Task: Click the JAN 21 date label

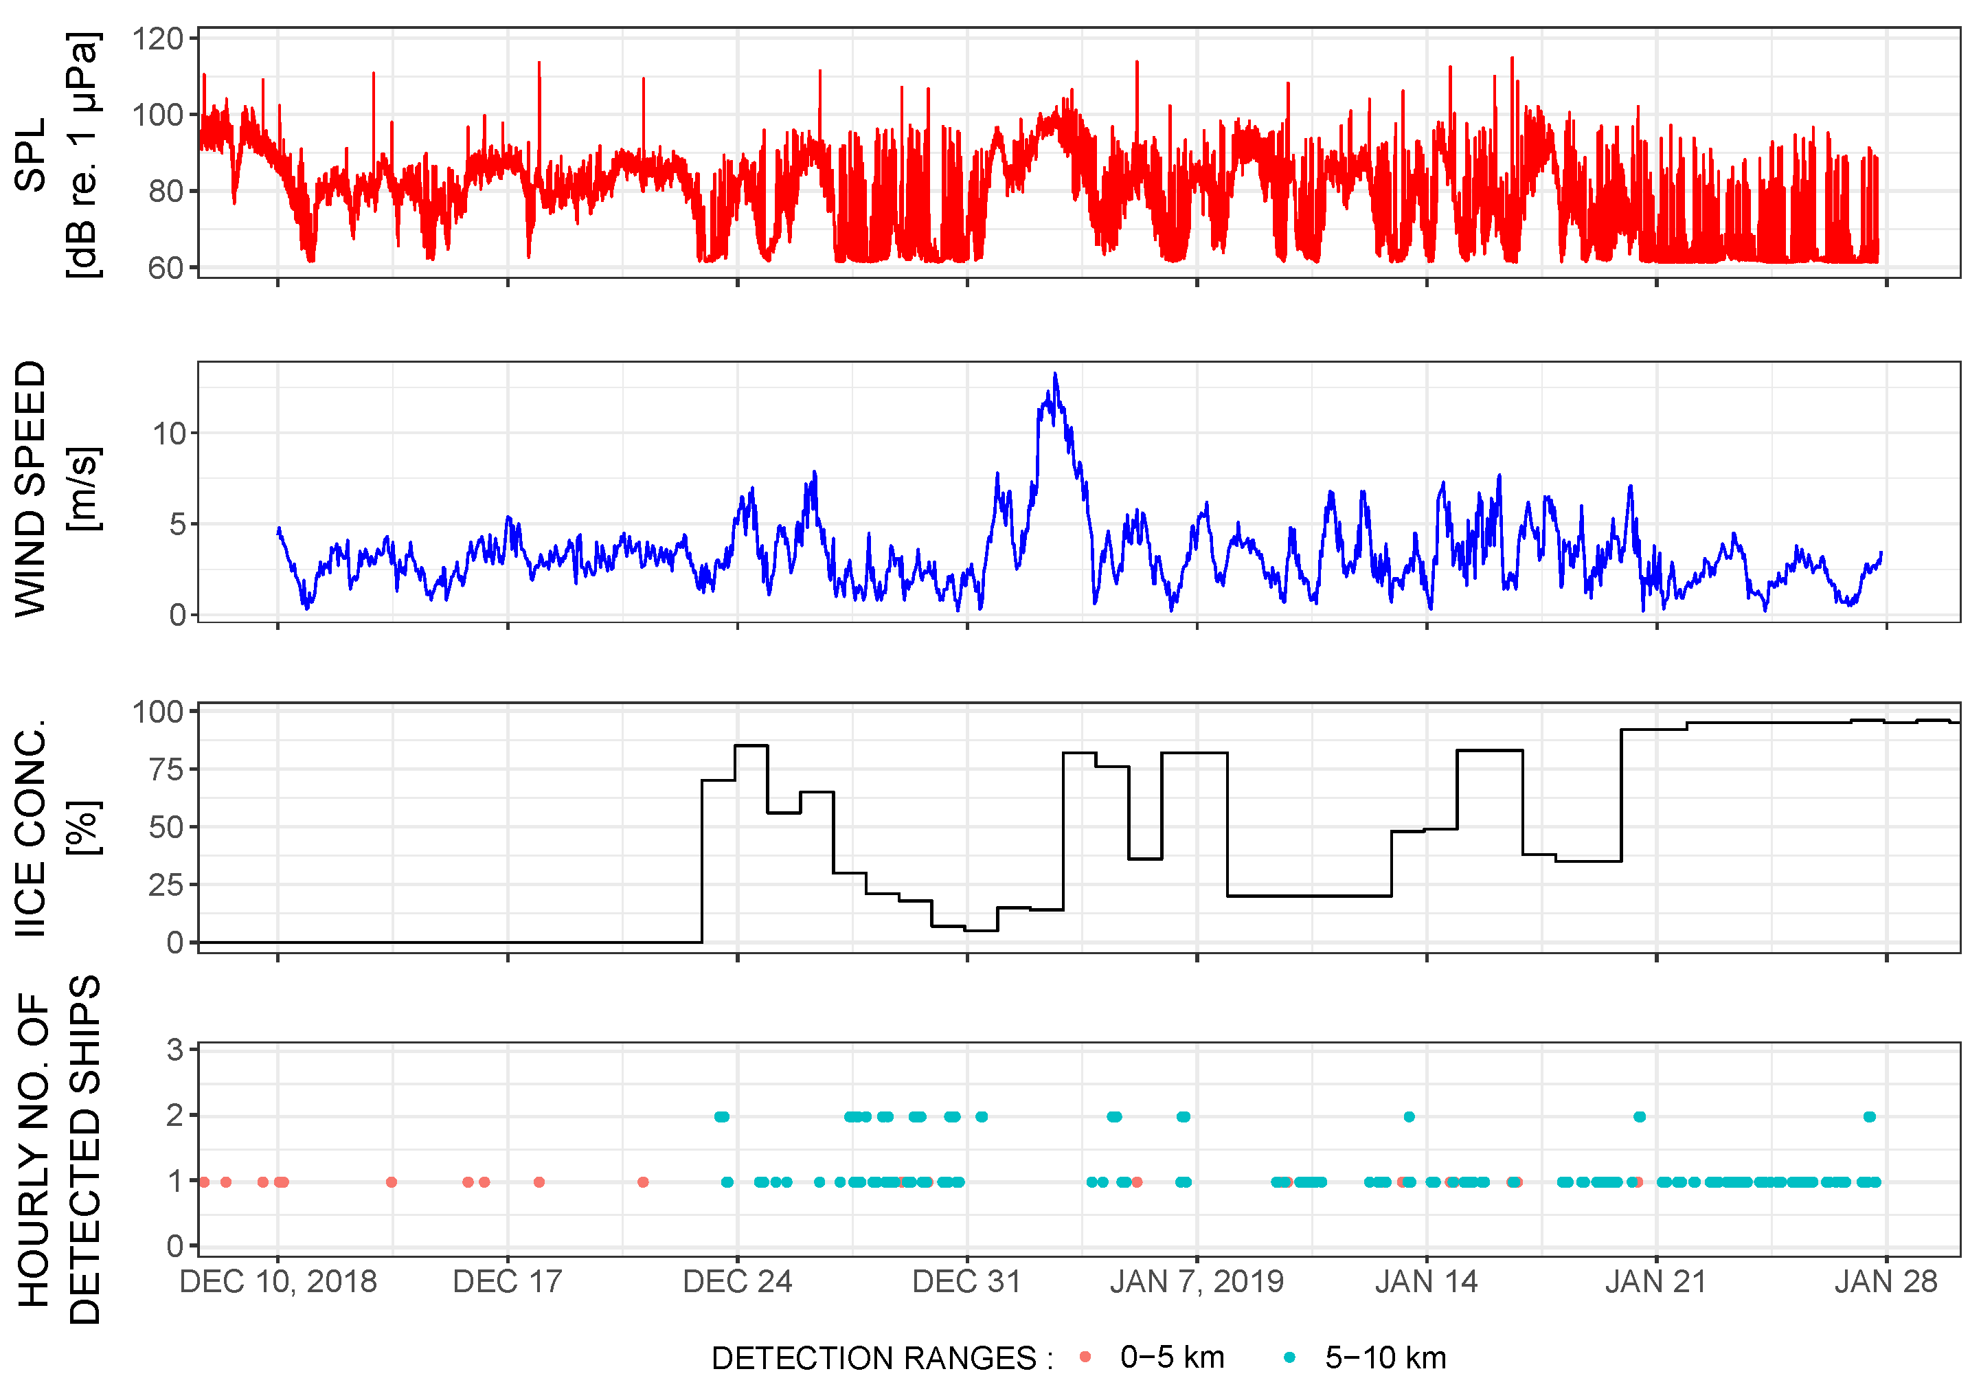Action: (1655, 1281)
